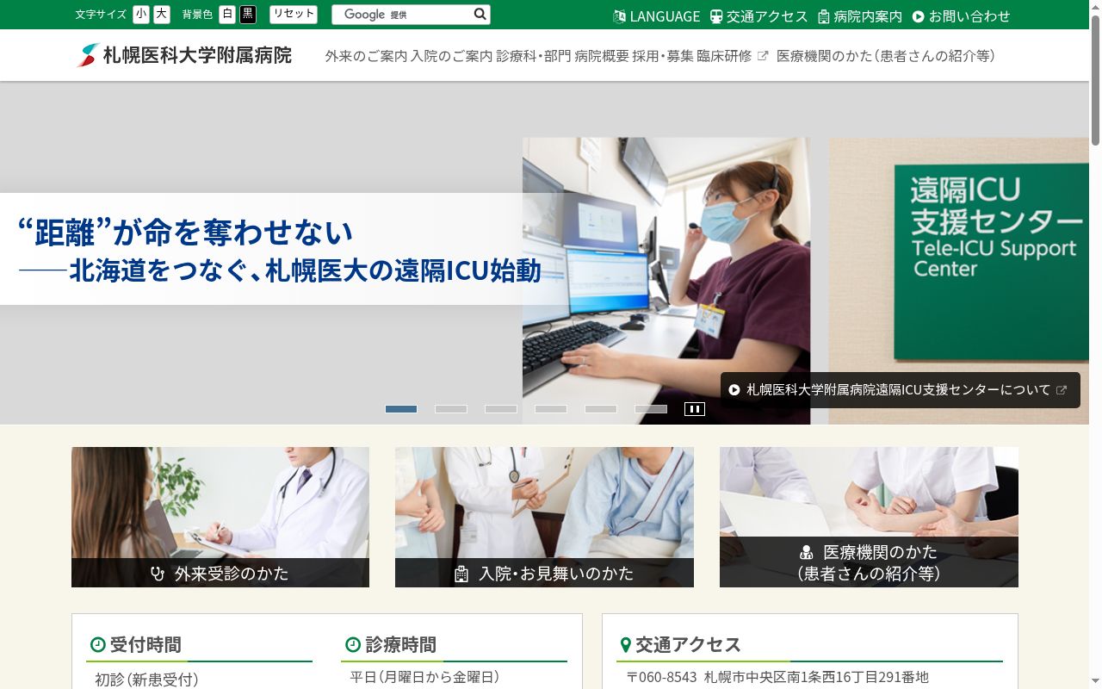Select the fourth carousel slide indicator

551,409
